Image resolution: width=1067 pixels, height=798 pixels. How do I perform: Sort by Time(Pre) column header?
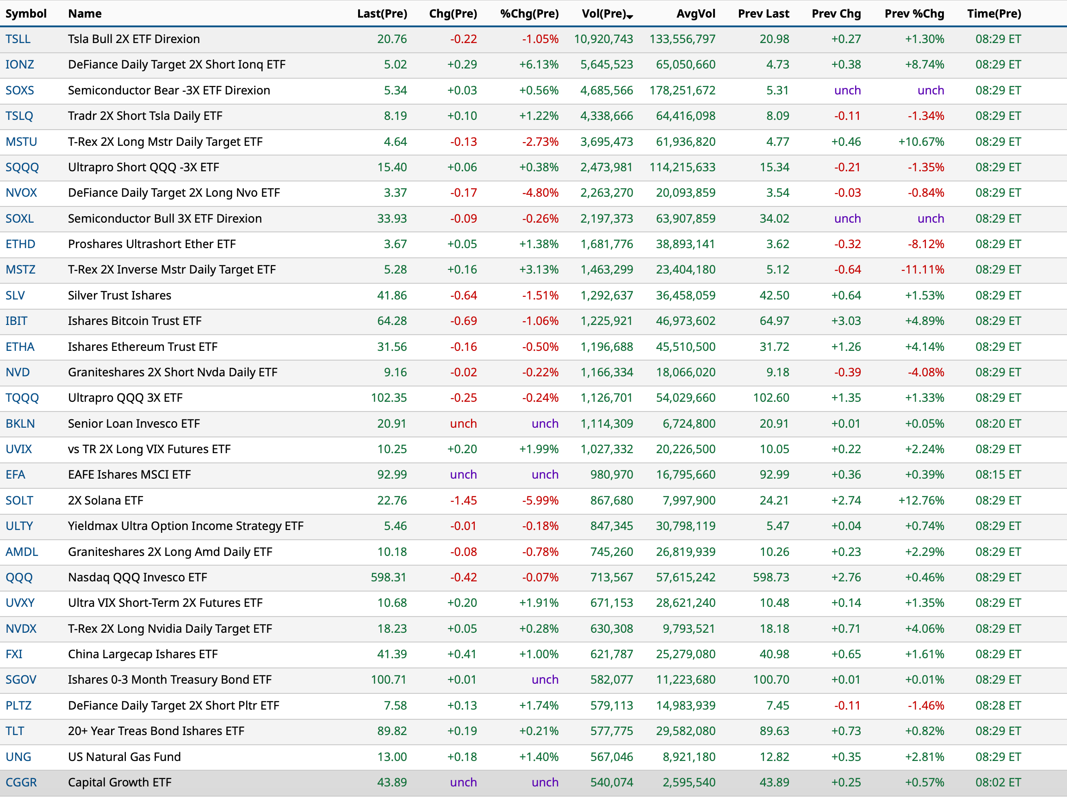[x=994, y=13]
